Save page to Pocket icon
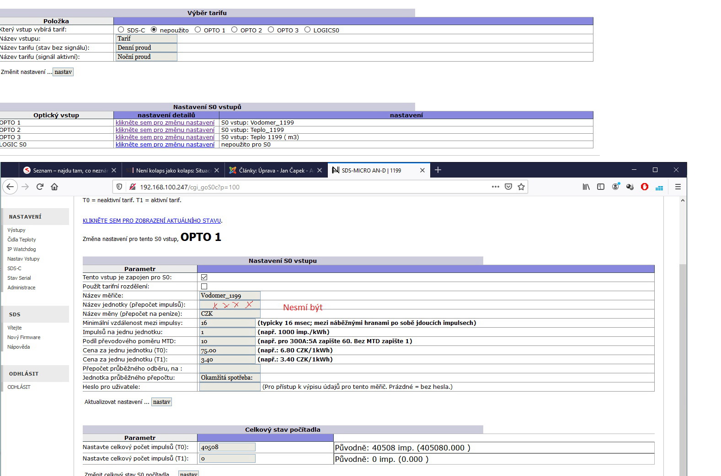The height and width of the screenshot is (476, 721). click(x=508, y=187)
